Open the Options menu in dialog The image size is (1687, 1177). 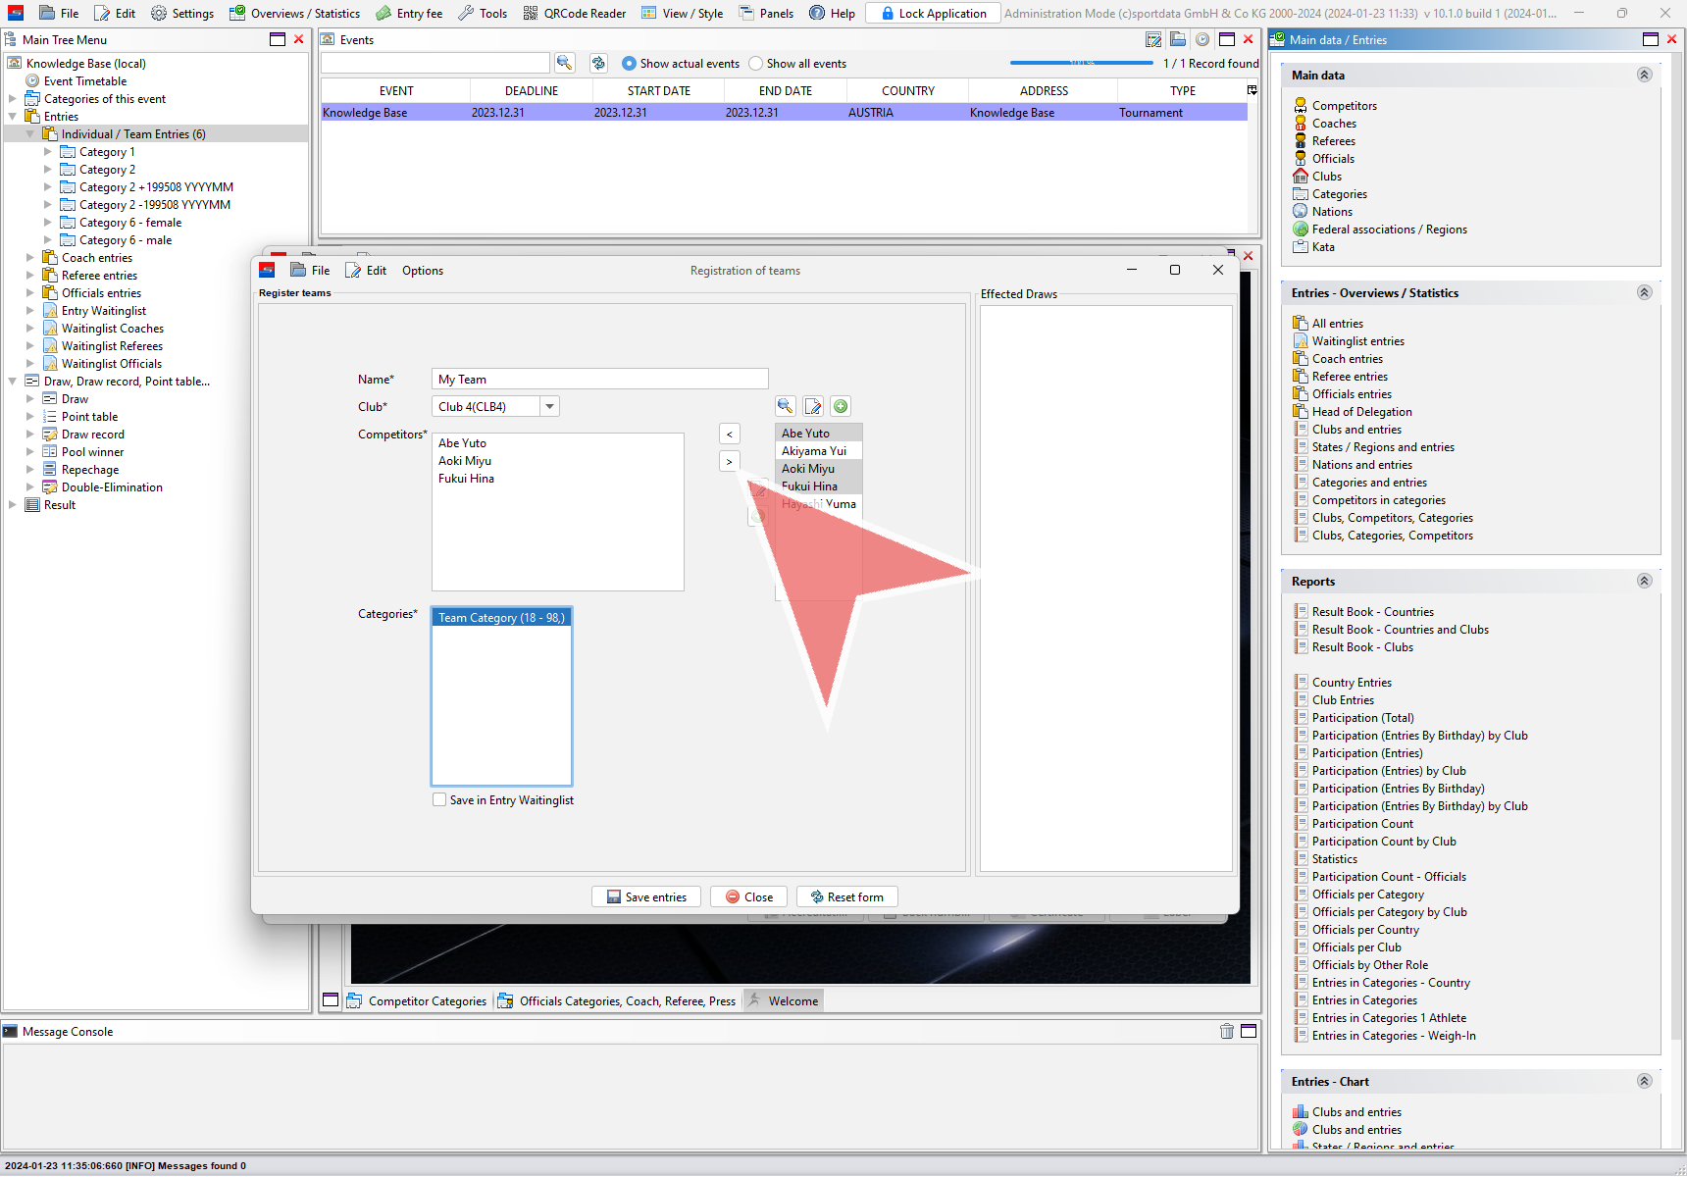coord(422,271)
